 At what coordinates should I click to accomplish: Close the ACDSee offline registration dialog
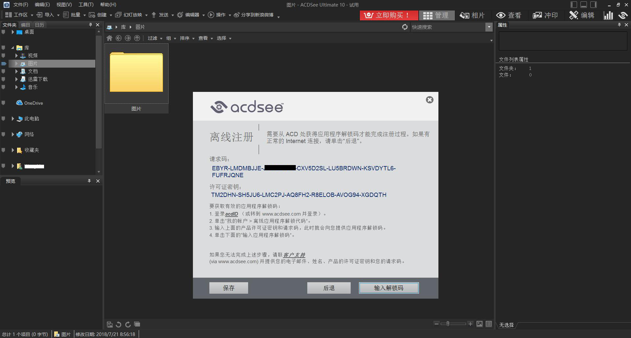click(x=430, y=100)
